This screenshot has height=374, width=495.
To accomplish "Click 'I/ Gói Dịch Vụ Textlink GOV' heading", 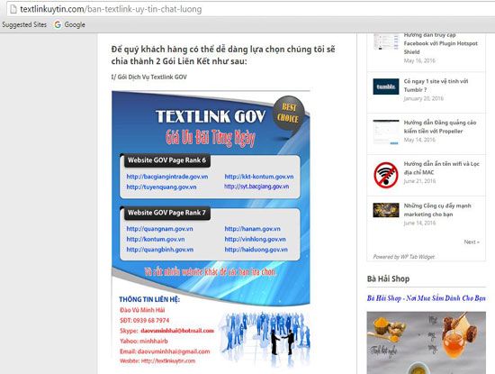I will click(148, 77).
